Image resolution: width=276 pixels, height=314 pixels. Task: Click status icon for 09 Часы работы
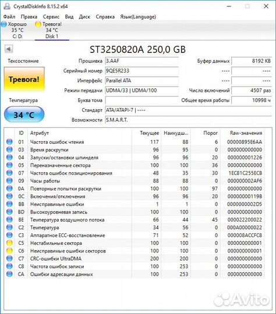tap(9, 181)
